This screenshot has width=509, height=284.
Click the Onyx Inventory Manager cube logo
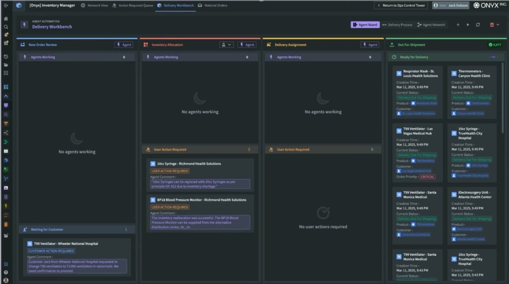19,6
